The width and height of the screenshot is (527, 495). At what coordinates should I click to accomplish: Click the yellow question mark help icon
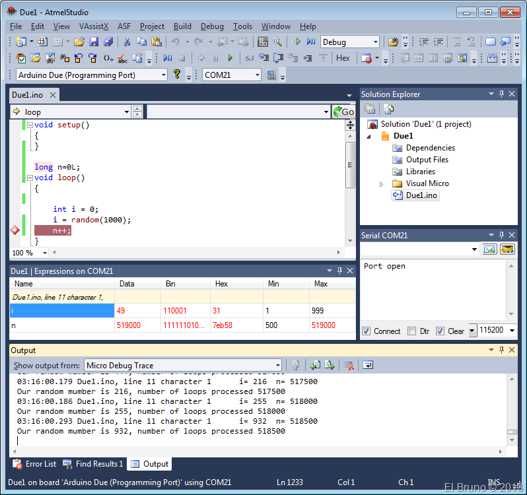pyautogui.click(x=177, y=75)
